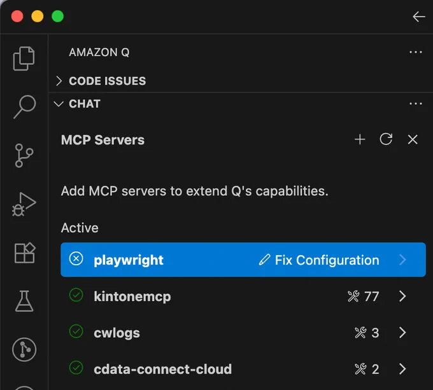Select the cdata-connect-cloud server entry
The height and width of the screenshot is (390, 433).
(x=243, y=369)
